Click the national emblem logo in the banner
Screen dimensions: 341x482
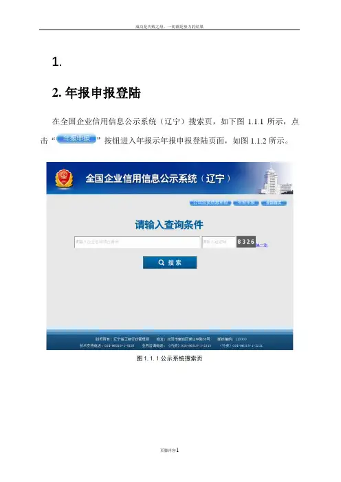pos(64,179)
